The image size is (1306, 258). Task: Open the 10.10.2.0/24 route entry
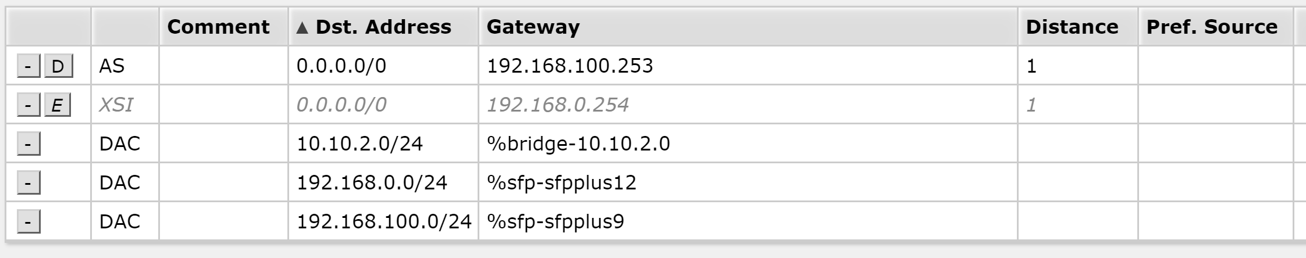point(360,144)
